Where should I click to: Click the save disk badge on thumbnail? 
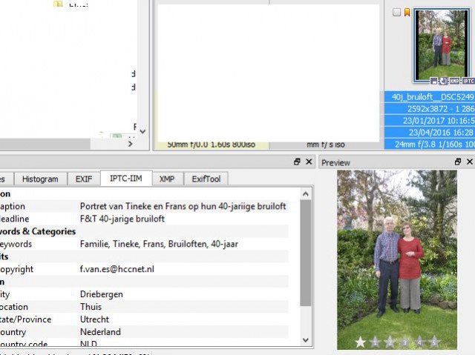tap(434, 81)
